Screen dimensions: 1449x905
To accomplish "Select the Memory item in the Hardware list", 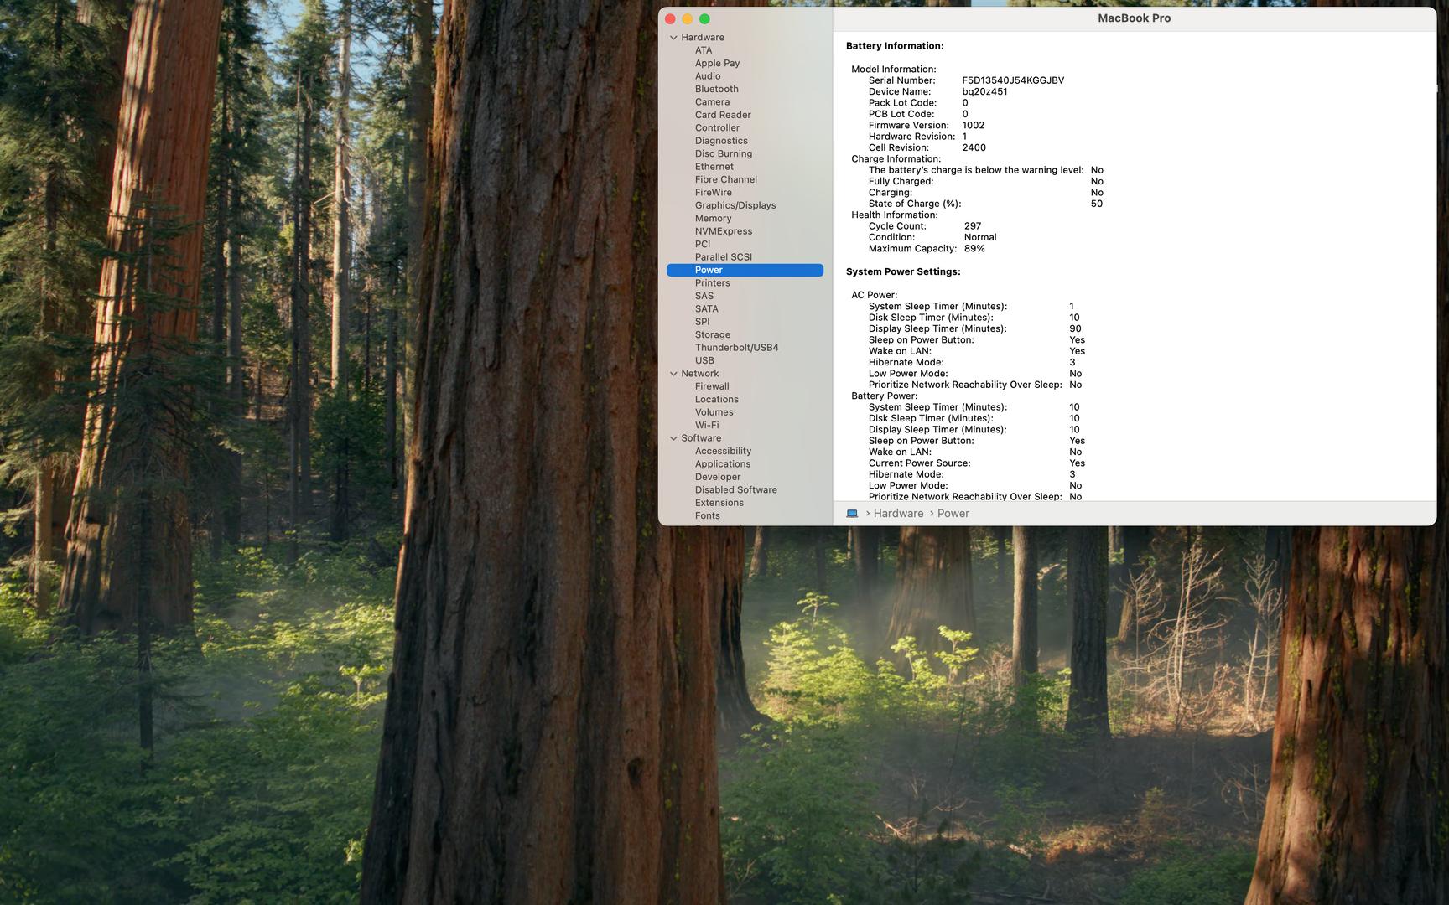I will pos(713,219).
